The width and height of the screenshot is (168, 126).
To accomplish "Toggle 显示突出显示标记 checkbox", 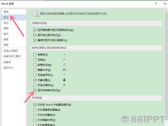I will coord(35,35).
